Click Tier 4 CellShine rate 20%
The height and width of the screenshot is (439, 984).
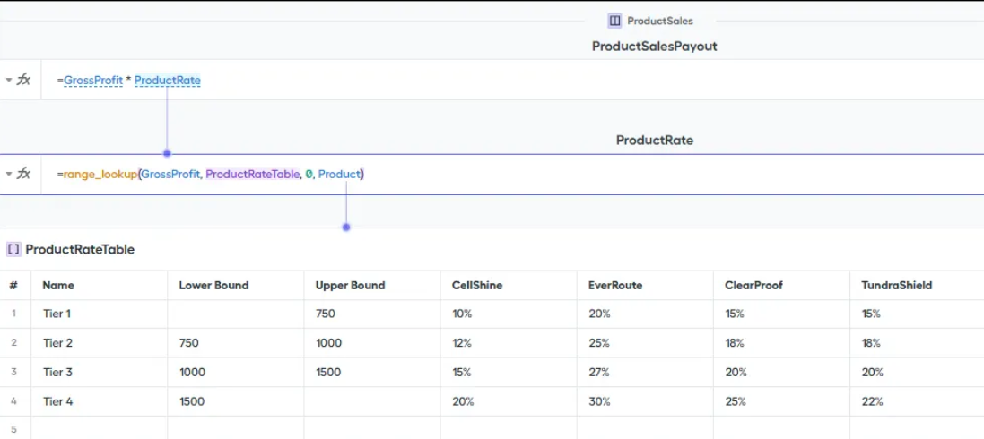click(509, 401)
